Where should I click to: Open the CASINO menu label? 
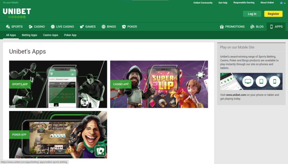pos(39,27)
